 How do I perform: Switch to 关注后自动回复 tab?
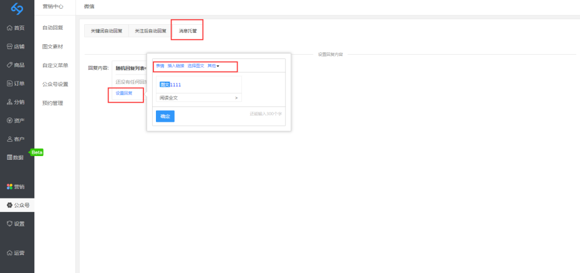click(150, 30)
